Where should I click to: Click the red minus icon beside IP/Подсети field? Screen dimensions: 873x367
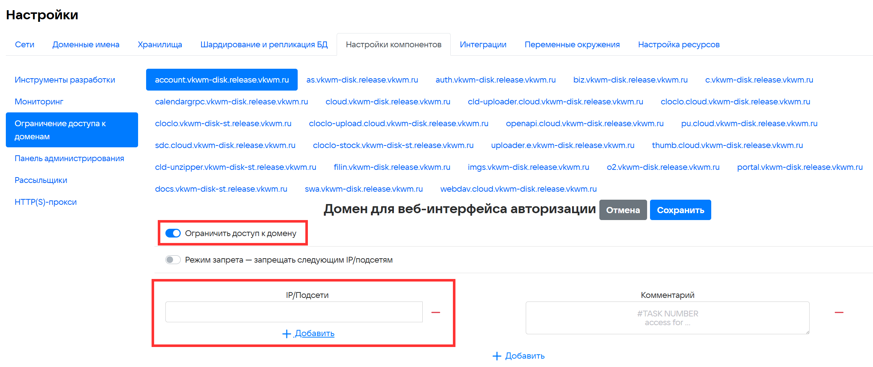click(435, 312)
